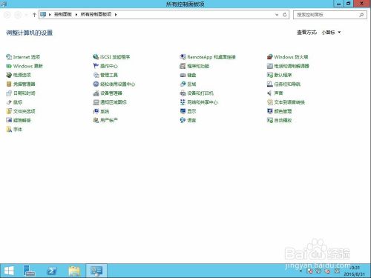Open 系统 System item

tap(101, 111)
